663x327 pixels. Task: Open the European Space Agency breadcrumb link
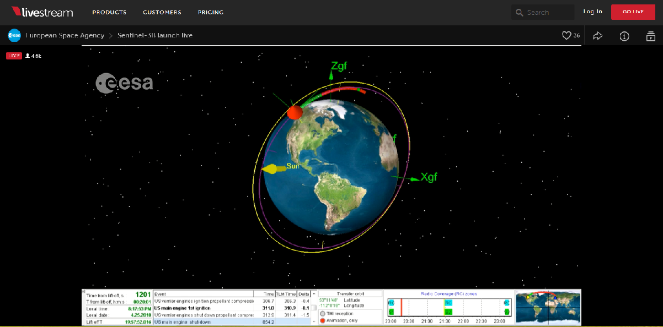tap(65, 36)
